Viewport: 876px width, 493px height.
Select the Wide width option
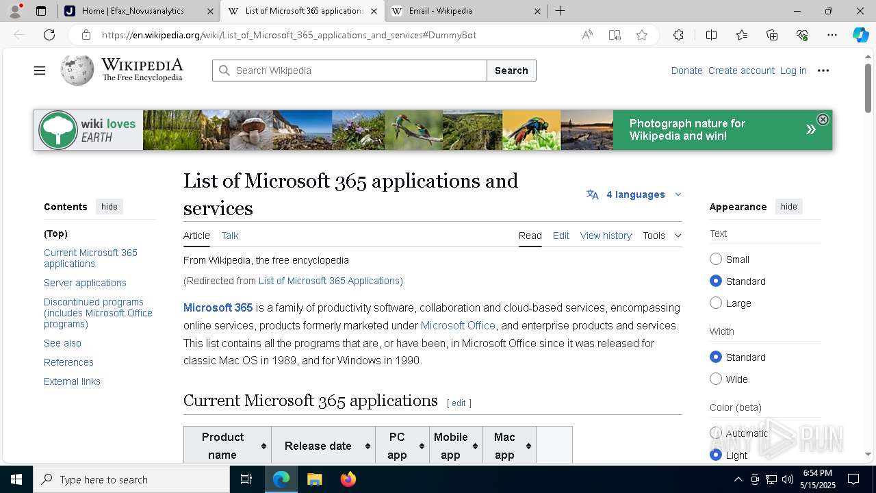point(716,379)
